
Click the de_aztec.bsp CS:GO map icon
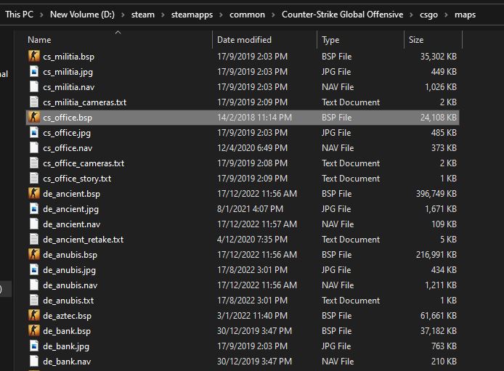[x=33, y=315]
